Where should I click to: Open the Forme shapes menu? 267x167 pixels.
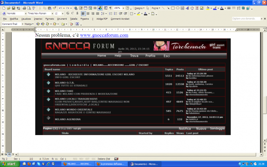[156, 8]
